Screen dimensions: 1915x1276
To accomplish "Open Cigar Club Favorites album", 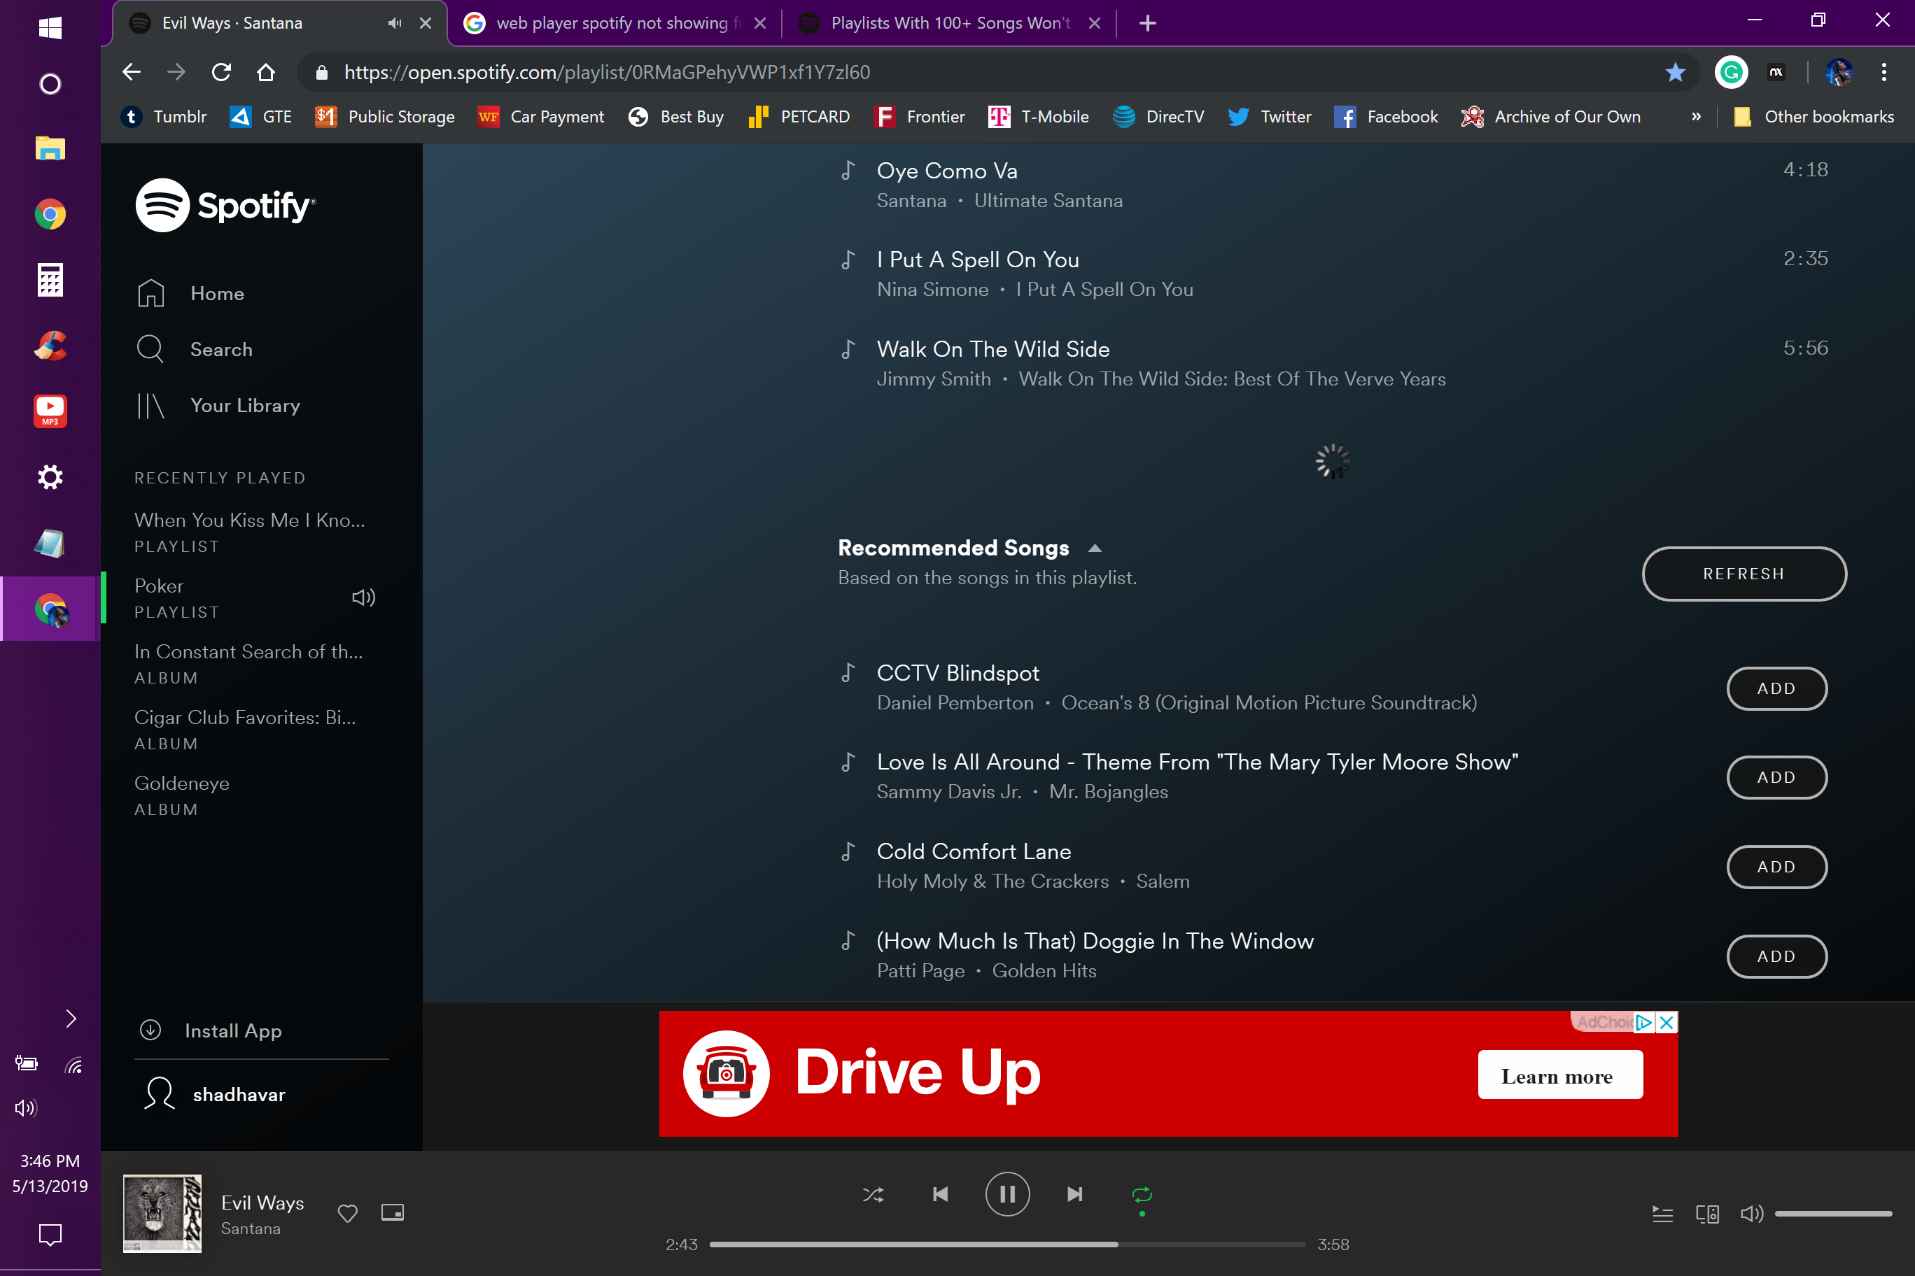I will pos(245,718).
